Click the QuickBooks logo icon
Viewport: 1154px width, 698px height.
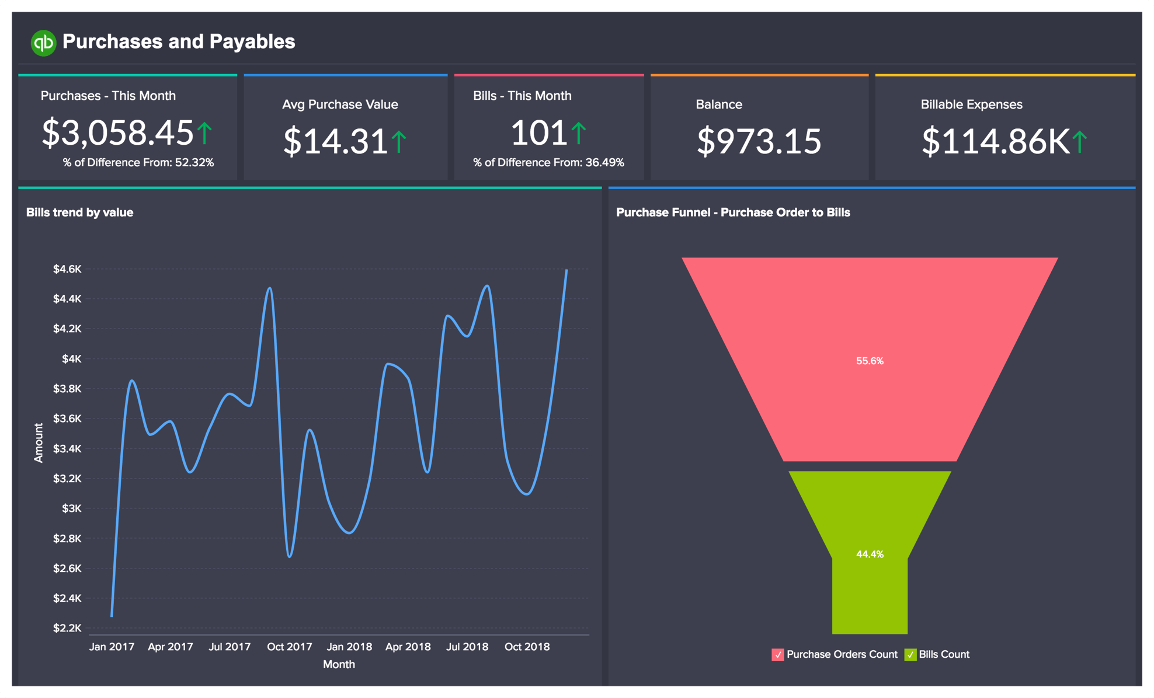43,43
